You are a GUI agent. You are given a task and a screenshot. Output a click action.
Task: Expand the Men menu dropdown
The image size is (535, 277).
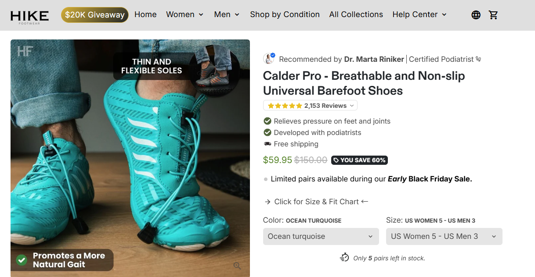pyautogui.click(x=227, y=14)
